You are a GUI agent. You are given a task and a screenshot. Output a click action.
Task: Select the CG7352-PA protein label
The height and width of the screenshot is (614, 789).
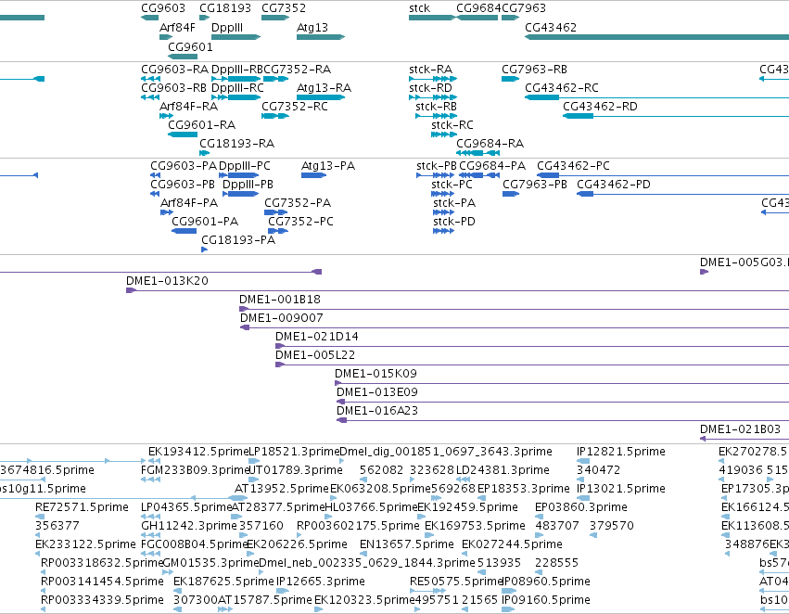click(x=298, y=203)
